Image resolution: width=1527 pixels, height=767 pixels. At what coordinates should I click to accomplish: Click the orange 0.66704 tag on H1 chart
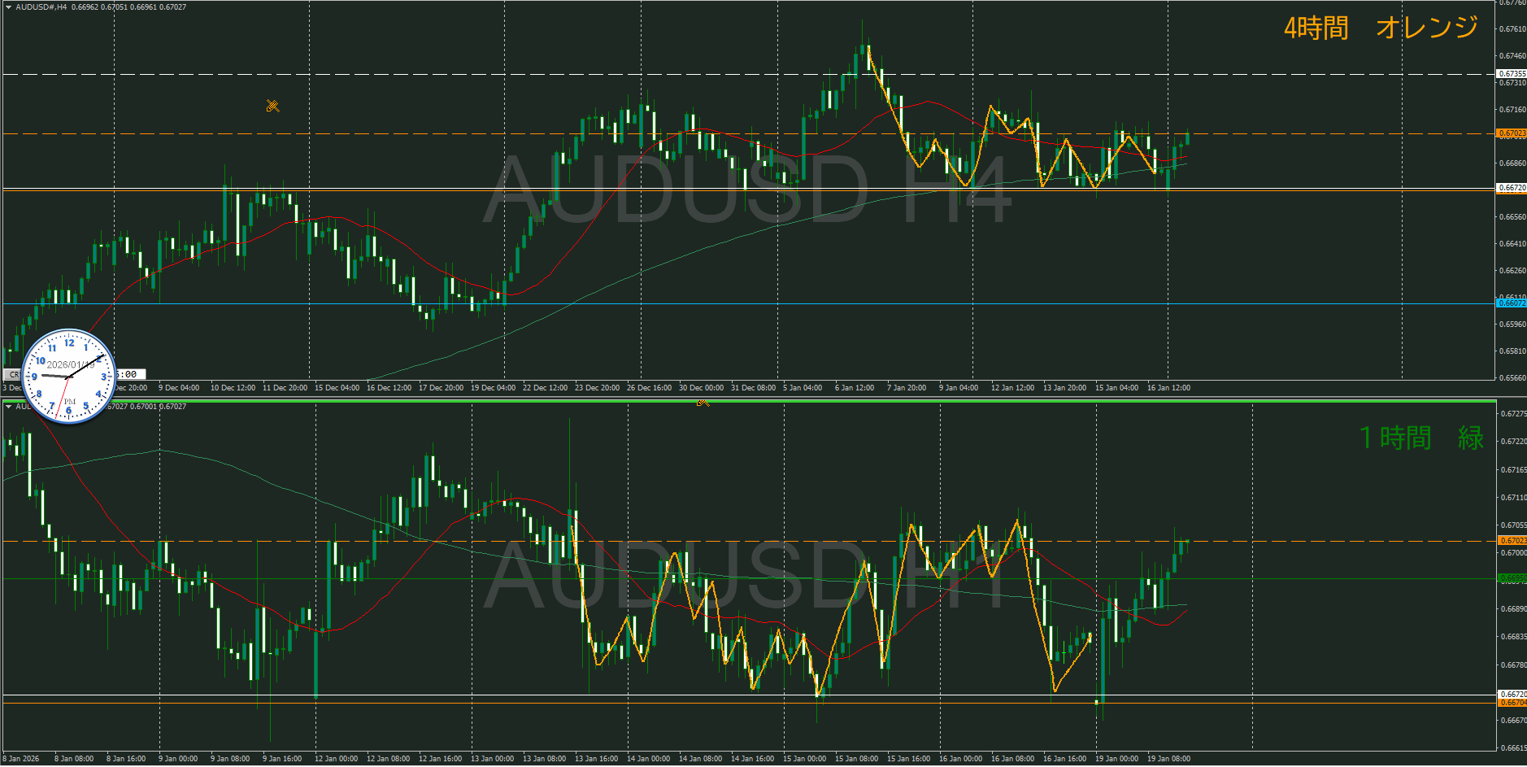1512,703
